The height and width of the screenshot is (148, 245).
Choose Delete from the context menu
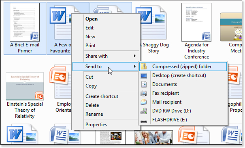(x=92, y=105)
